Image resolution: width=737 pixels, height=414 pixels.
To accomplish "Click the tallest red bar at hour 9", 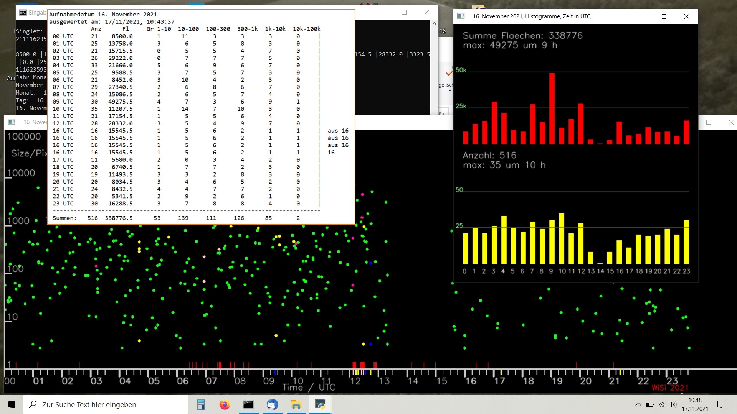I will pos(552,108).
